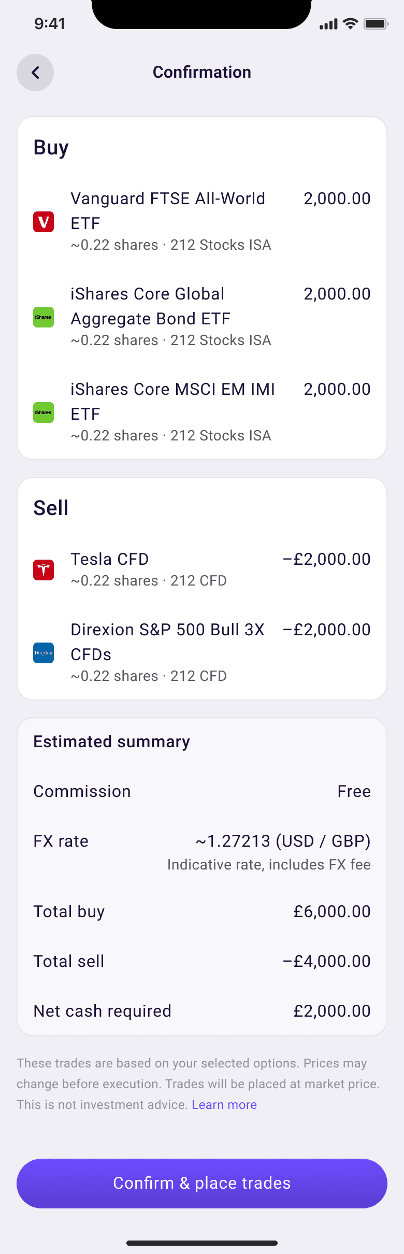Tap the Total sell amount

[x=327, y=961]
